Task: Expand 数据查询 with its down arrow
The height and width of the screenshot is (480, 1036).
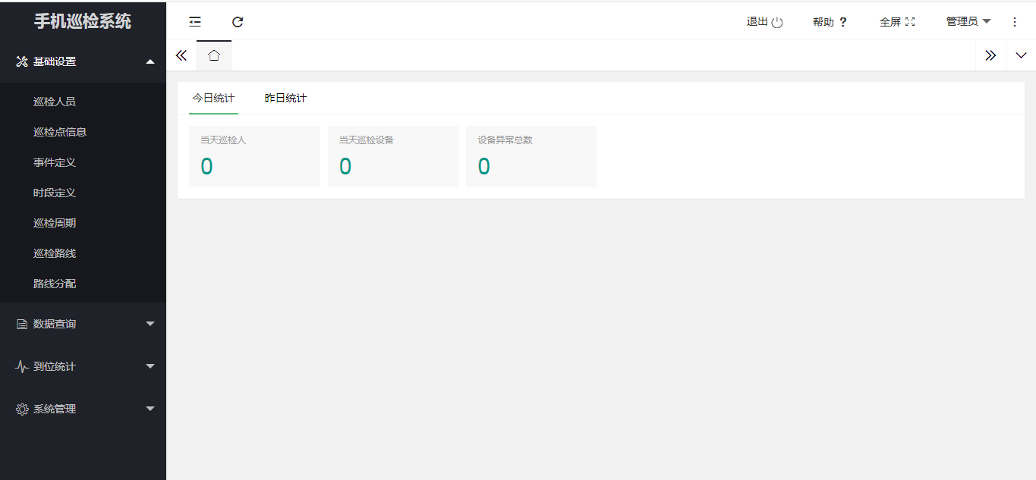Action: 150,324
